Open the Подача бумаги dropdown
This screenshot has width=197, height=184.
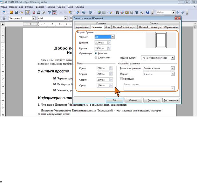173,58
